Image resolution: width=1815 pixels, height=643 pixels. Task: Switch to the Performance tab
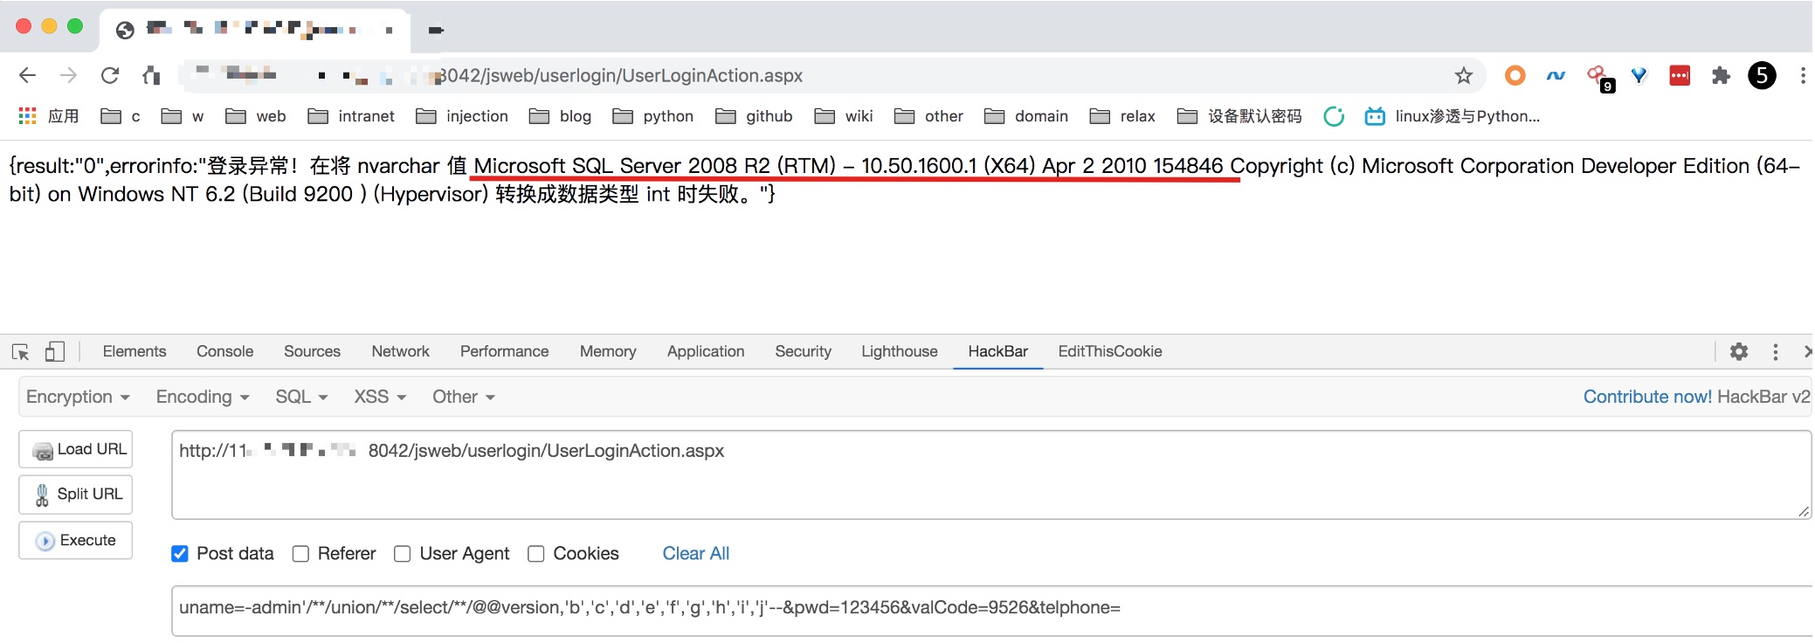click(x=504, y=352)
